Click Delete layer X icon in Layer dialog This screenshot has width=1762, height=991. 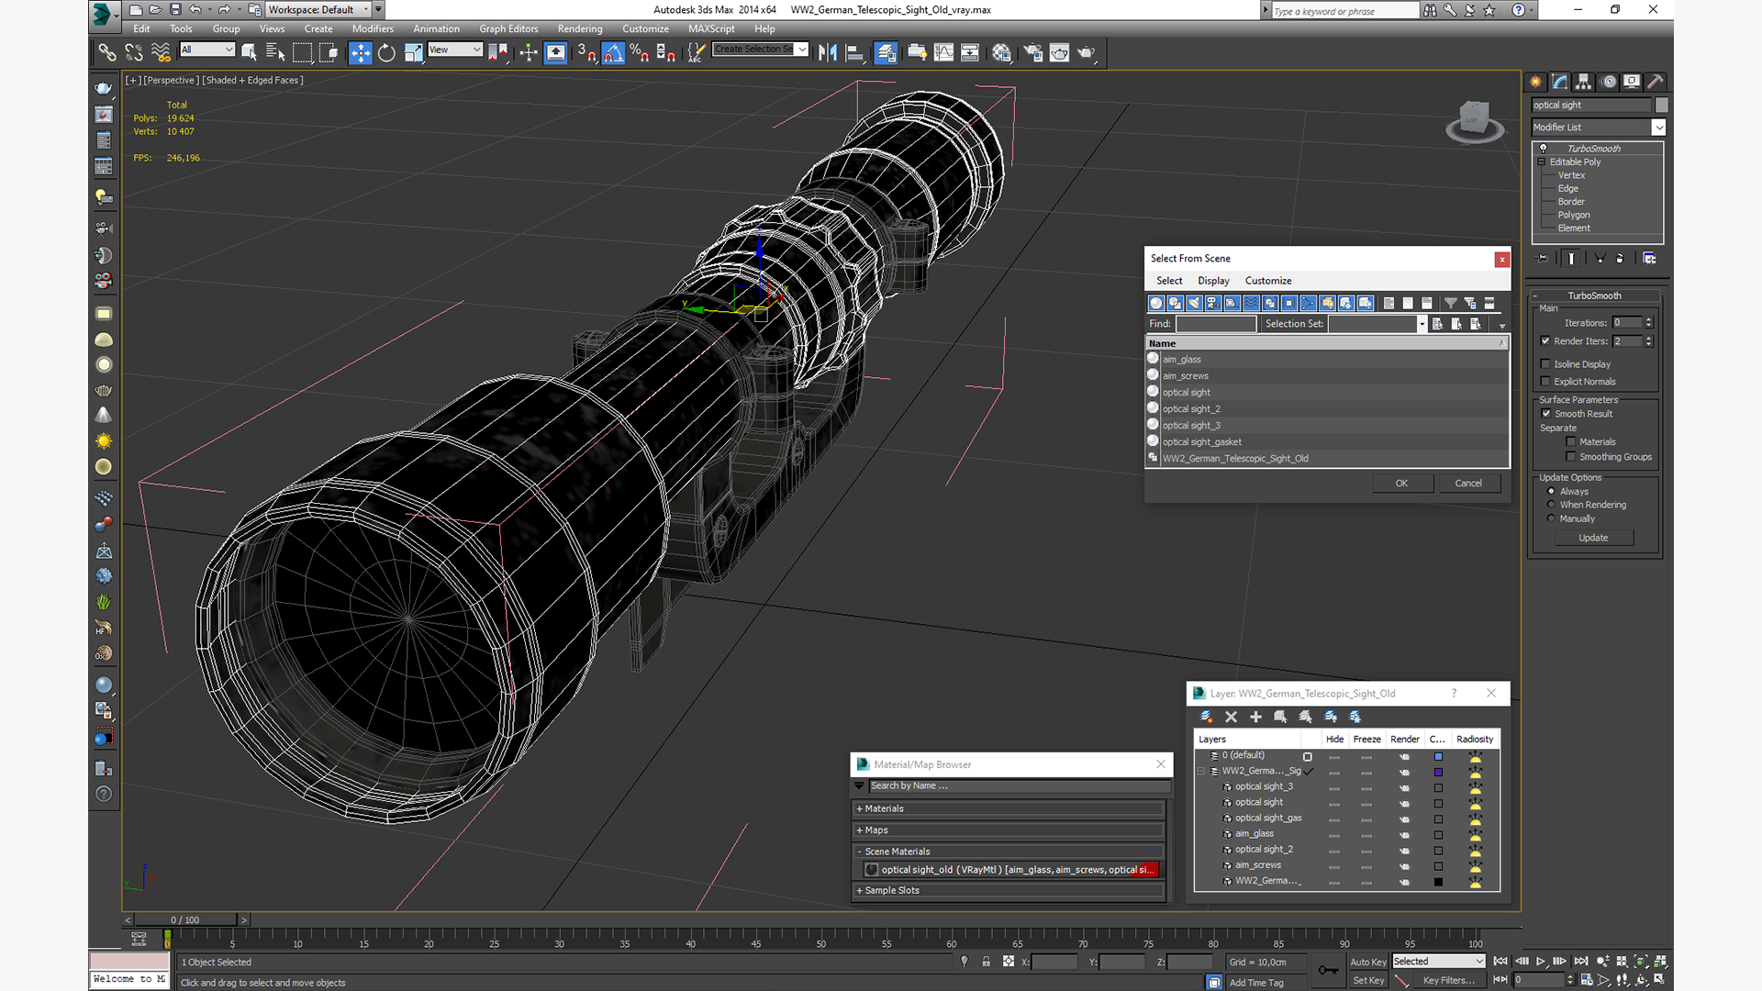pyautogui.click(x=1231, y=717)
